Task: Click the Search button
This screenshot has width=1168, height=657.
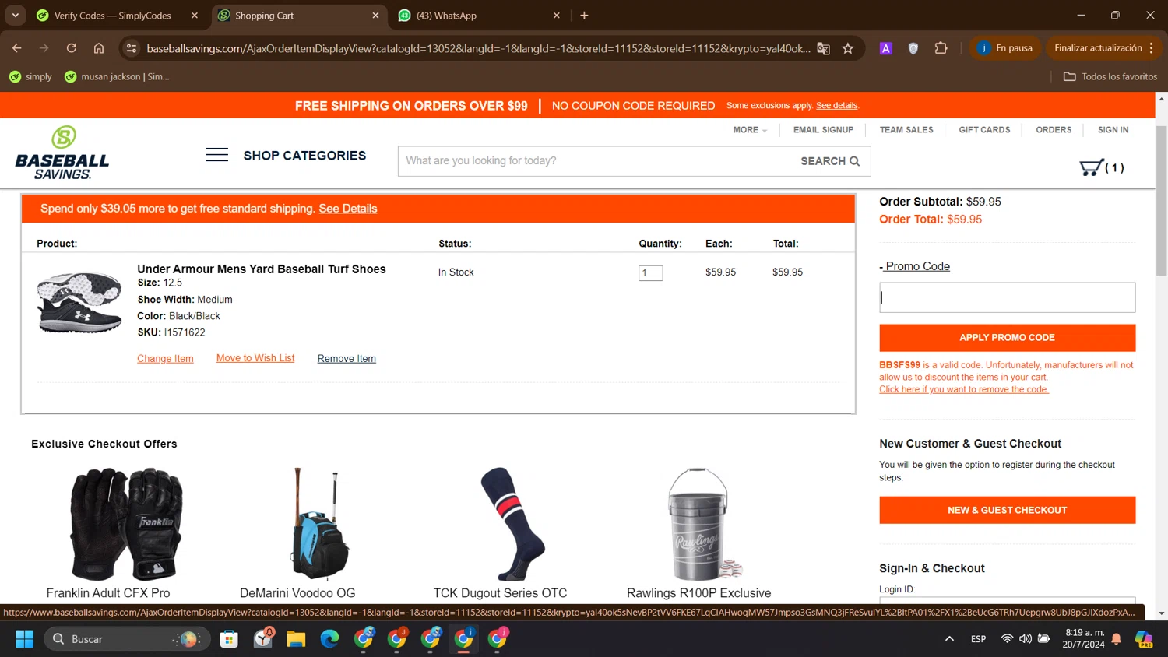Action: click(x=830, y=161)
